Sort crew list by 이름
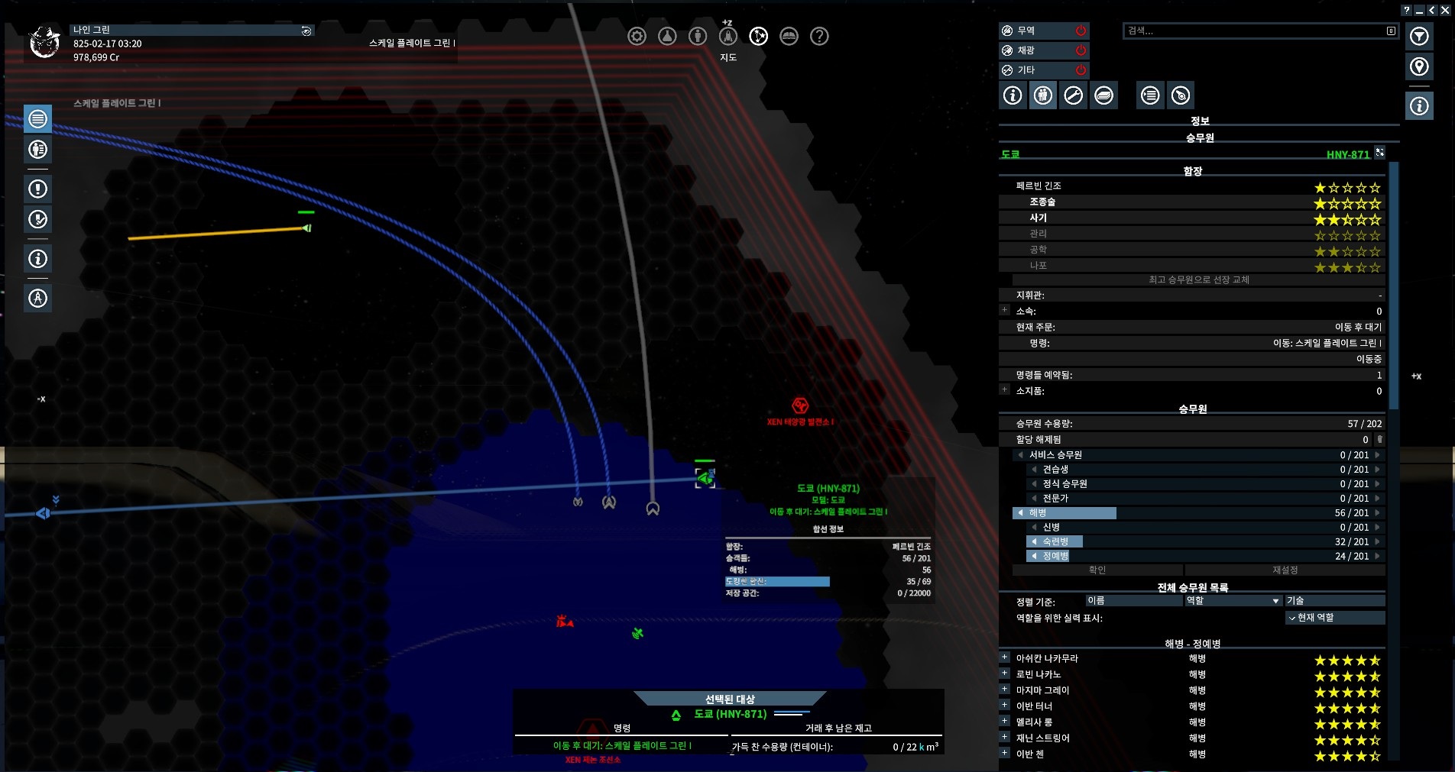 [1134, 601]
